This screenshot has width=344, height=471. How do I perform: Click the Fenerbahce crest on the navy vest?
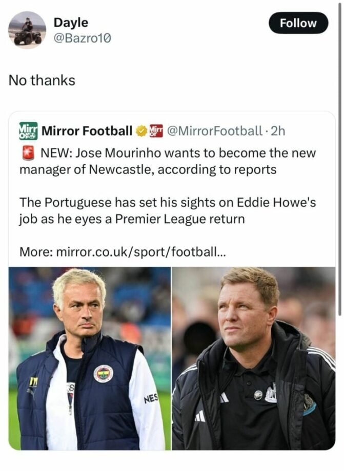(103, 373)
